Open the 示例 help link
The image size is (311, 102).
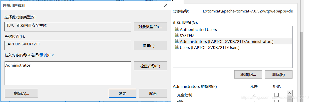(43, 55)
